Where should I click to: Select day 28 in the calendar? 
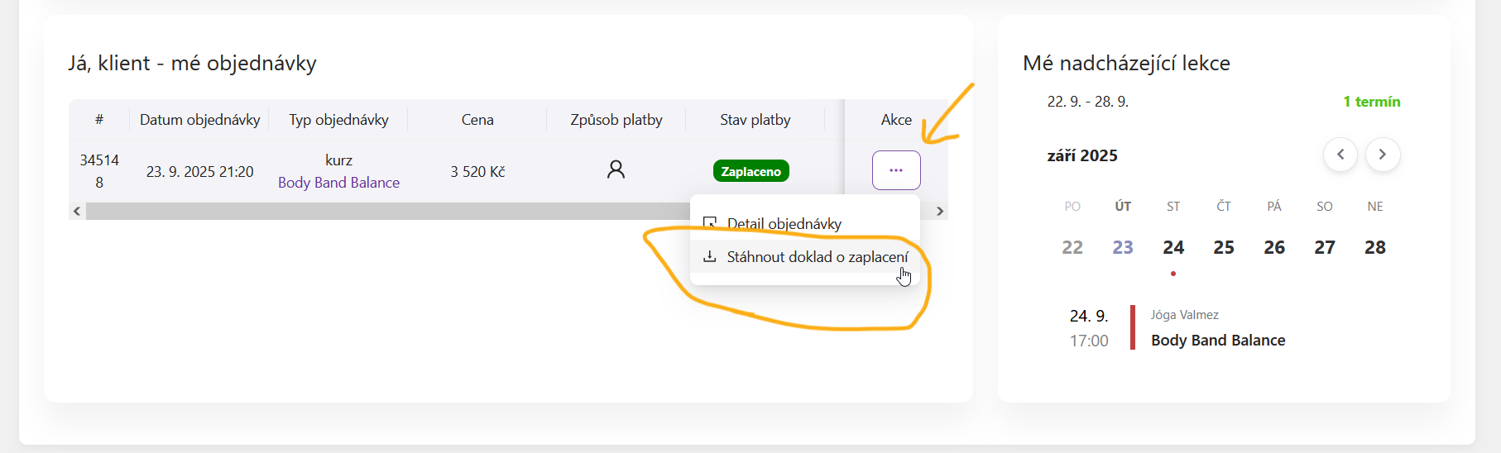click(x=1375, y=247)
